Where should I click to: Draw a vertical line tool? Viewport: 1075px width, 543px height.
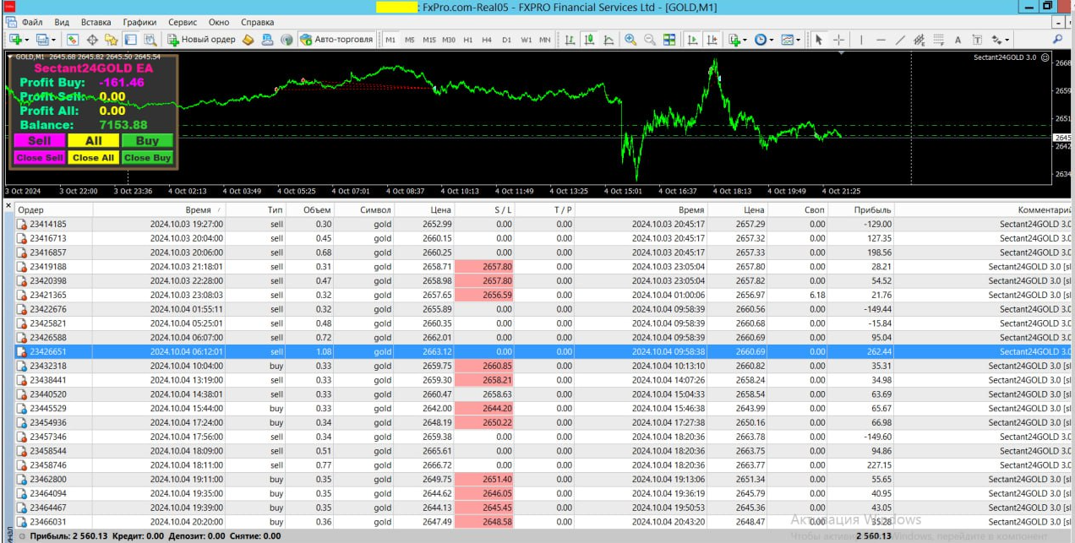pos(861,40)
